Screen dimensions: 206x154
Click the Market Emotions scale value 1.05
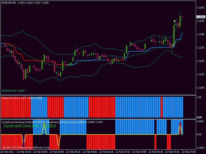pos(199,97)
